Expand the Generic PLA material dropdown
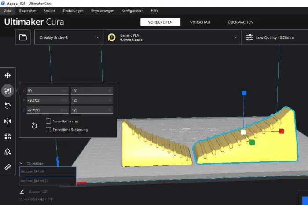The height and width of the screenshot is (205, 308). tap(172, 37)
